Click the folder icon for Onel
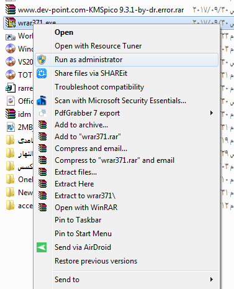 pos(10,179)
